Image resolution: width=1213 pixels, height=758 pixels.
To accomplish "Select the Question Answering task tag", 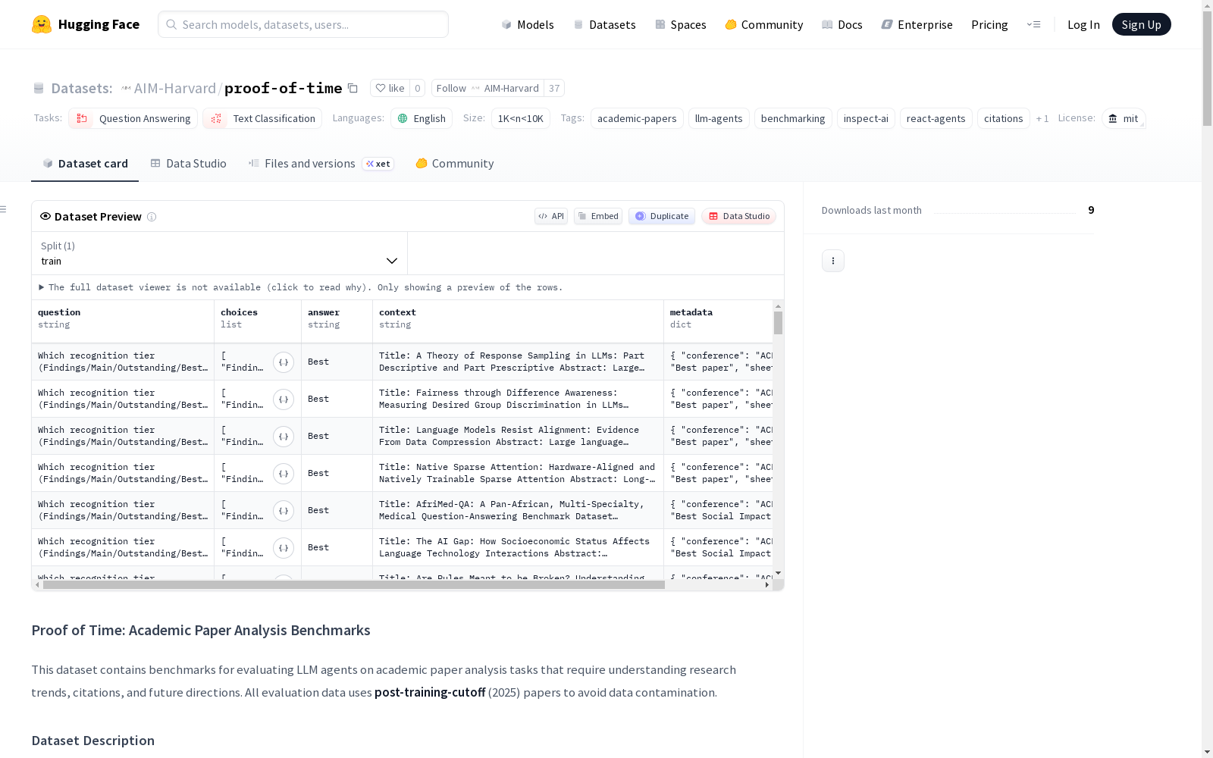I will tap(133, 118).
